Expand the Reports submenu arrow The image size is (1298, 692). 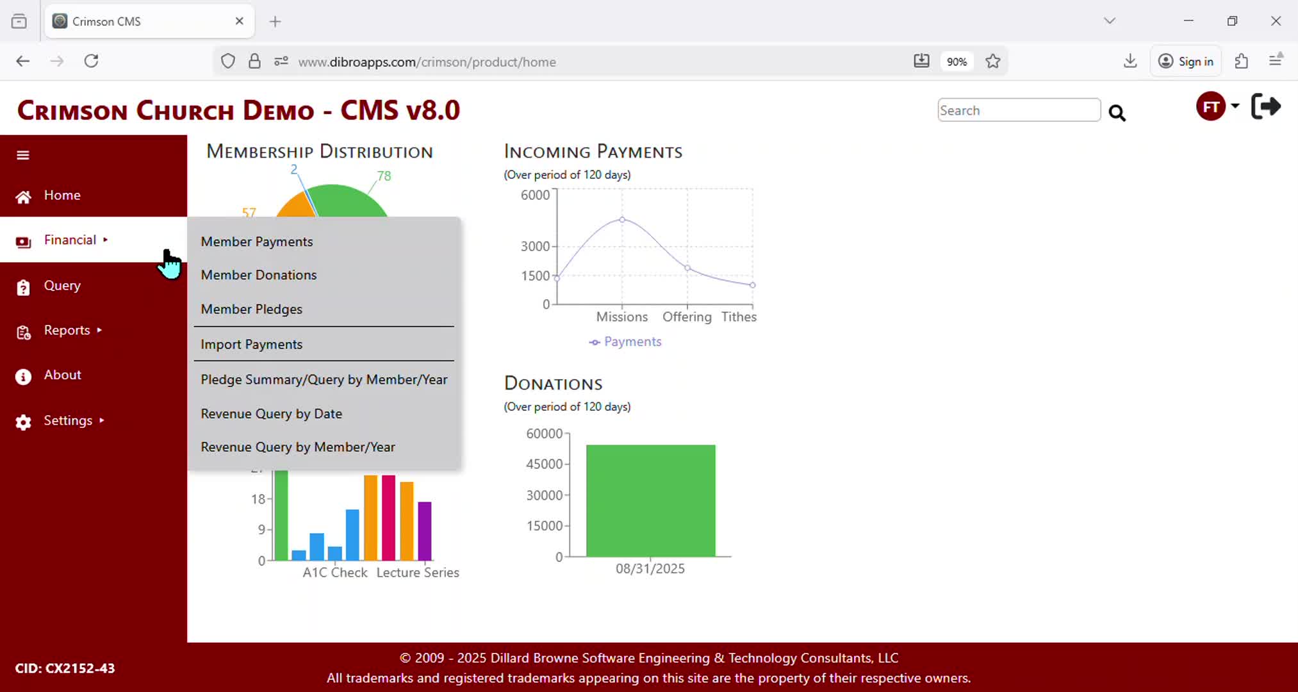click(99, 331)
